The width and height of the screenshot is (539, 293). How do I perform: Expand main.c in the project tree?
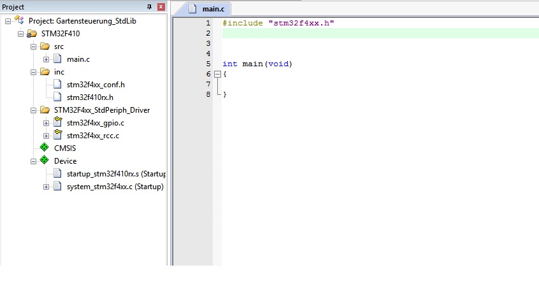tap(46, 59)
